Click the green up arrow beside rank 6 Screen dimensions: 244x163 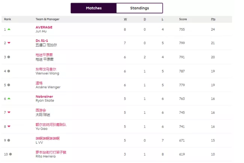tap(9, 98)
